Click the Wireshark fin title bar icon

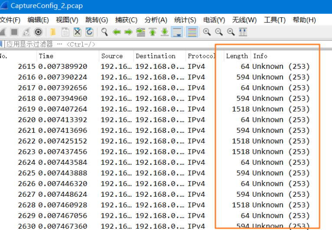[4, 6]
